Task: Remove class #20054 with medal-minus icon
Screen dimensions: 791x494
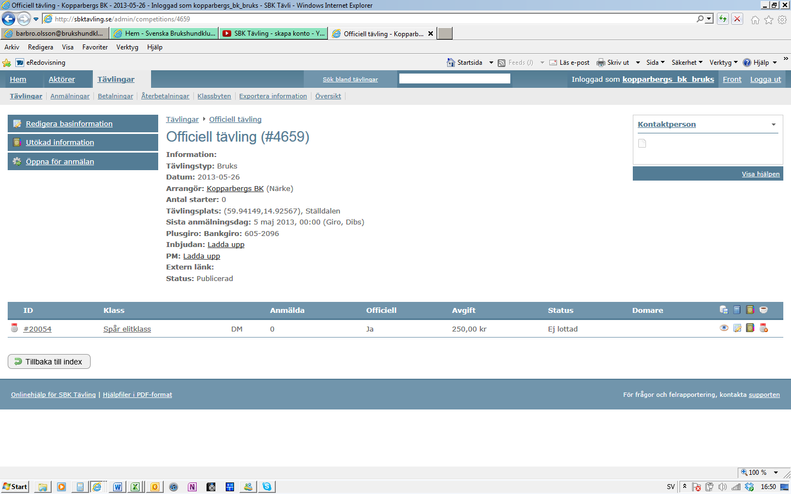Action: (x=764, y=328)
